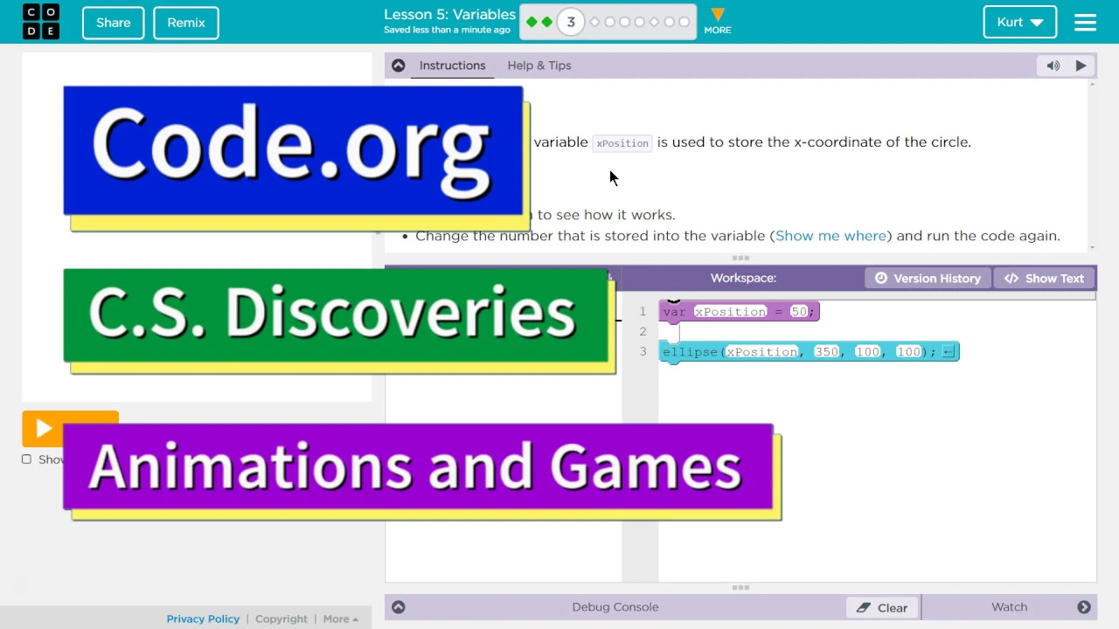Open the Copyright link
The width and height of the screenshot is (1119, 629).
281,619
